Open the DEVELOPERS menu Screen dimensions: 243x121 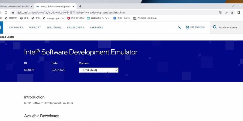[76, 28]
